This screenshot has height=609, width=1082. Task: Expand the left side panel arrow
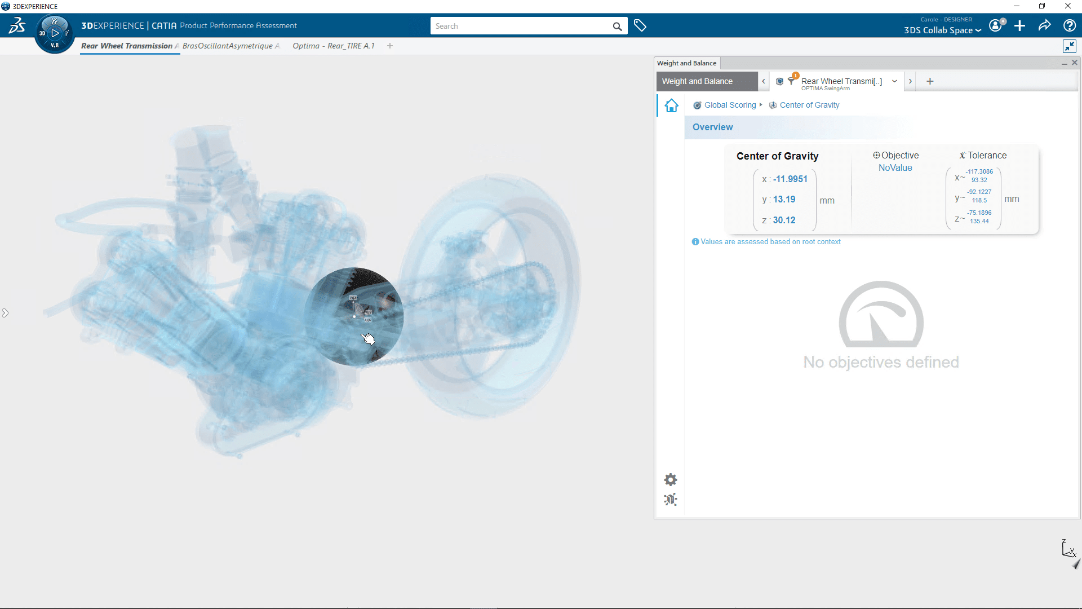pos(6,313)
